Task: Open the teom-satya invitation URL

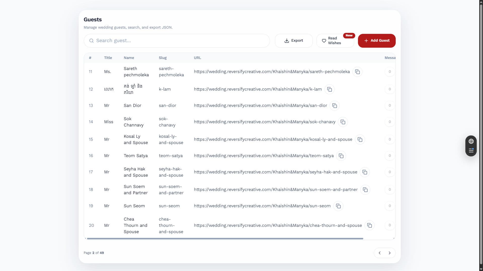Action: click(264, 156)
